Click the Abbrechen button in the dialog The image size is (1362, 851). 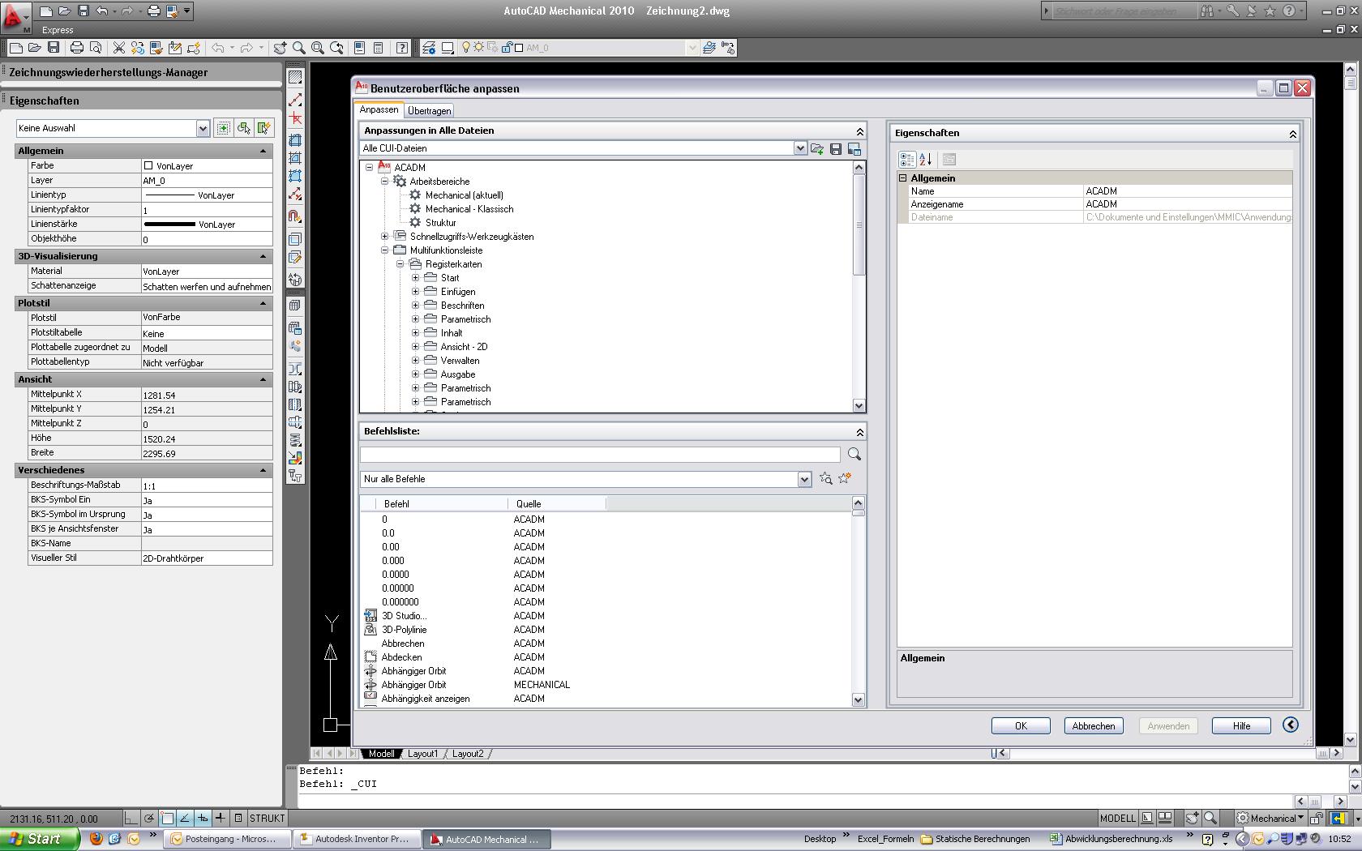tap(1094, 726)
